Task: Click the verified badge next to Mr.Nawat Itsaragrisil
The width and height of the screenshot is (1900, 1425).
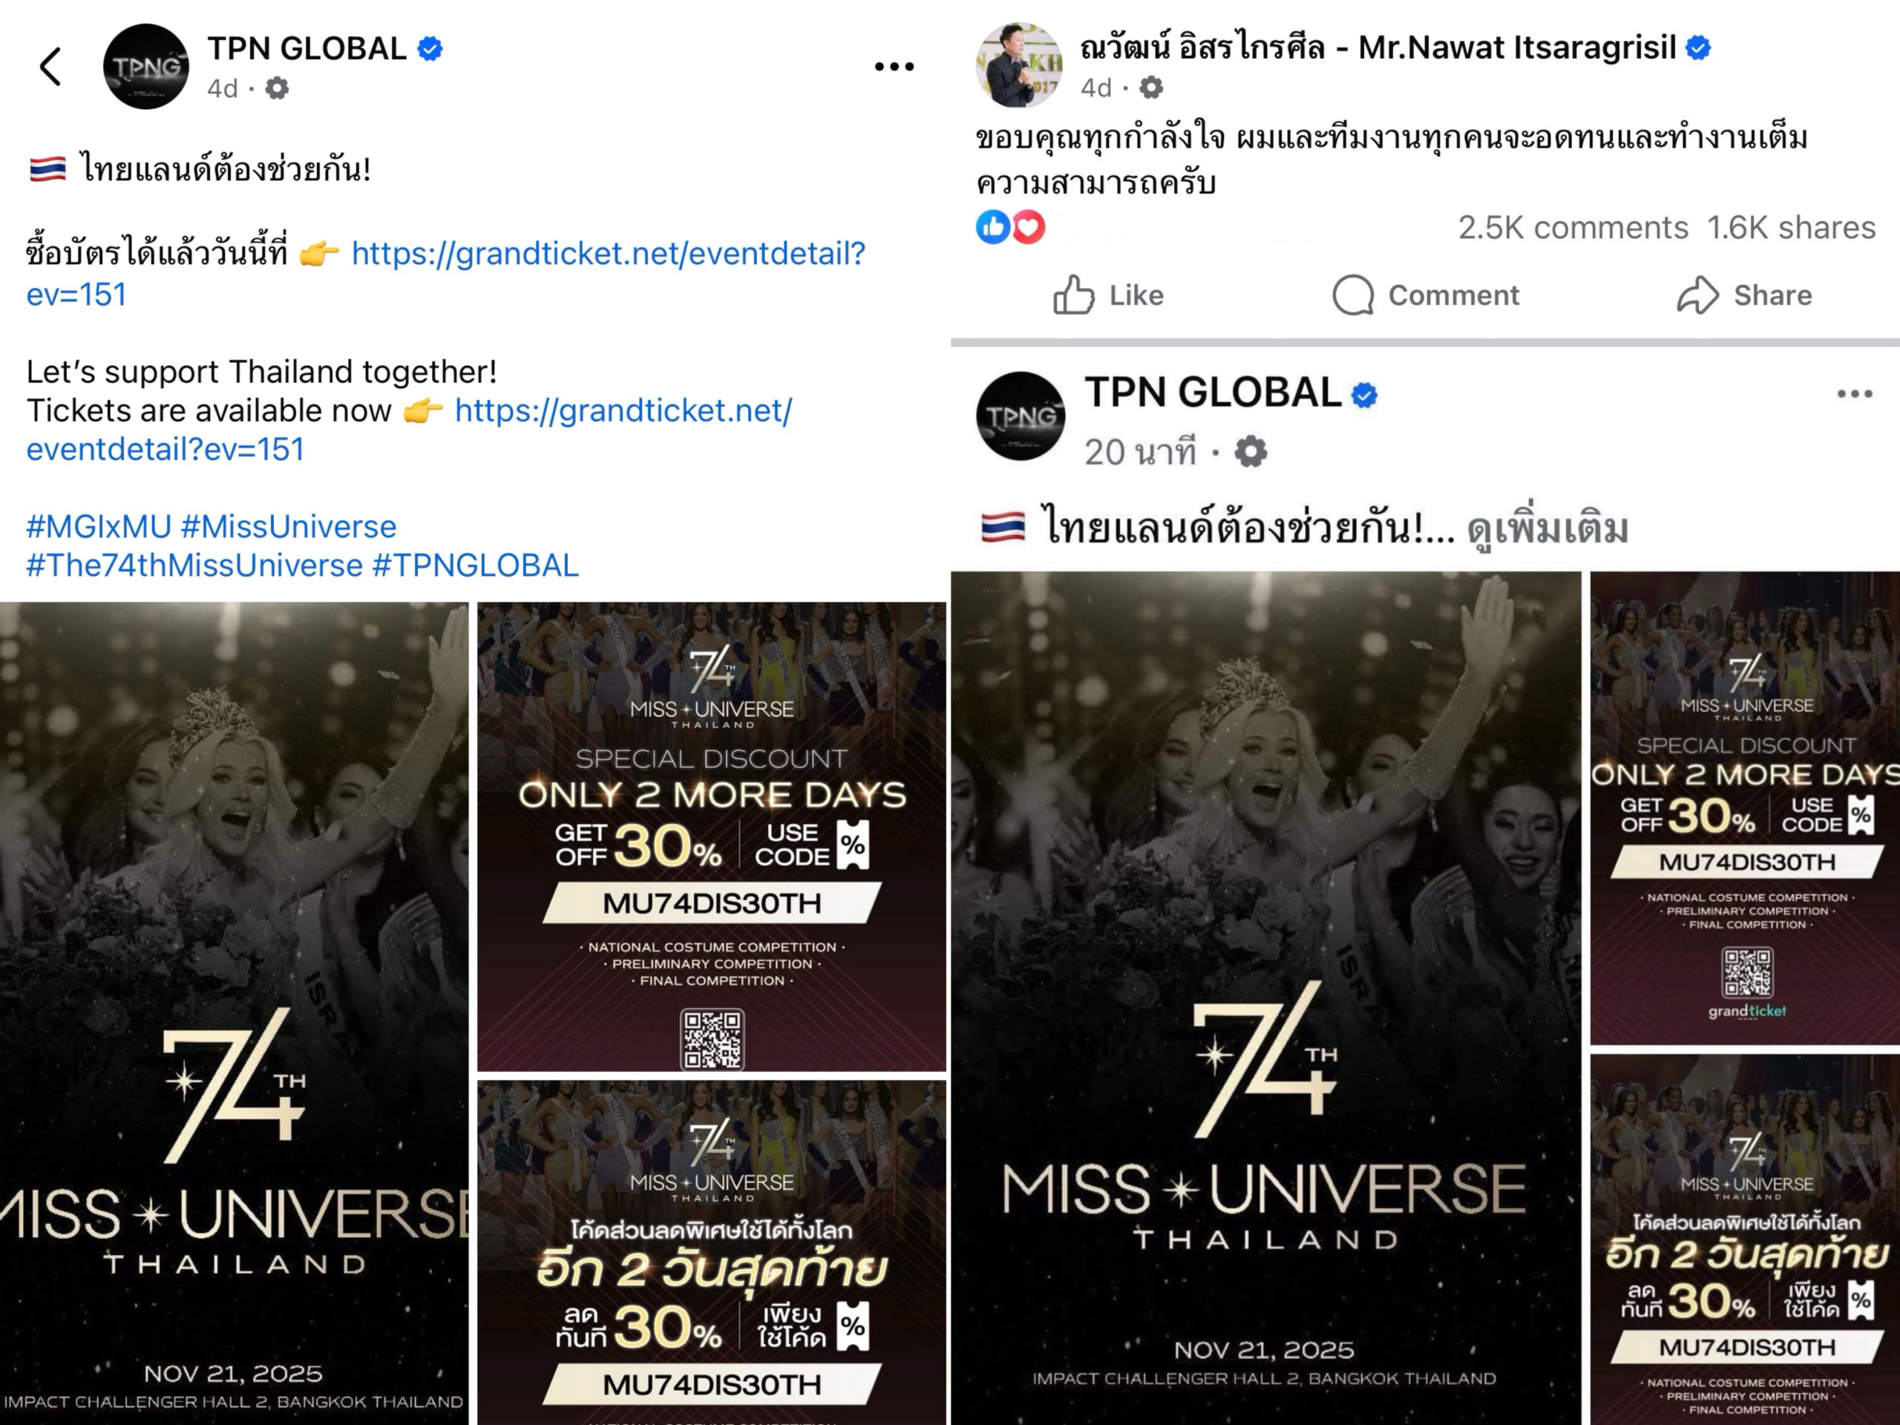Action: [1698, 47]
